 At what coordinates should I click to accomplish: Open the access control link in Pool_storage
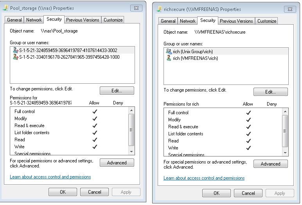[50, 177]
